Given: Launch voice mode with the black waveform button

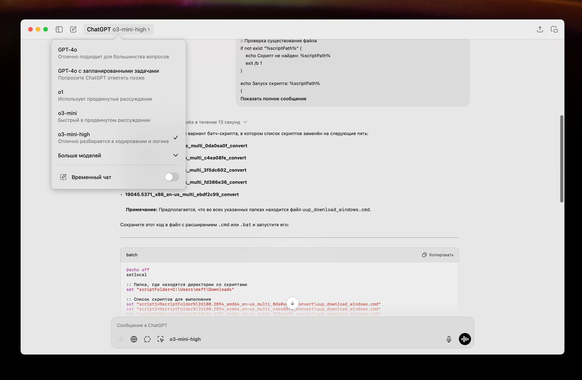Looking at the screenshot, I should [x=465, y=339].
